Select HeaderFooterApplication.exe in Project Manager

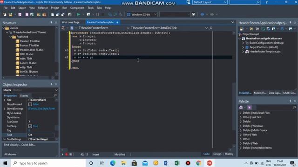[264, 39]
